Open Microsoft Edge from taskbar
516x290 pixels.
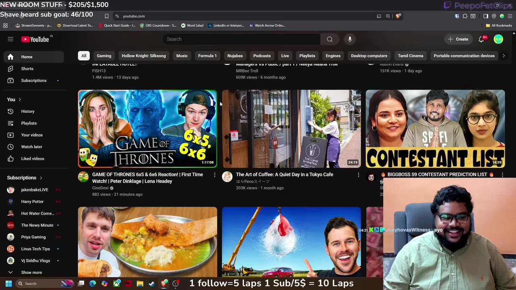93,284
